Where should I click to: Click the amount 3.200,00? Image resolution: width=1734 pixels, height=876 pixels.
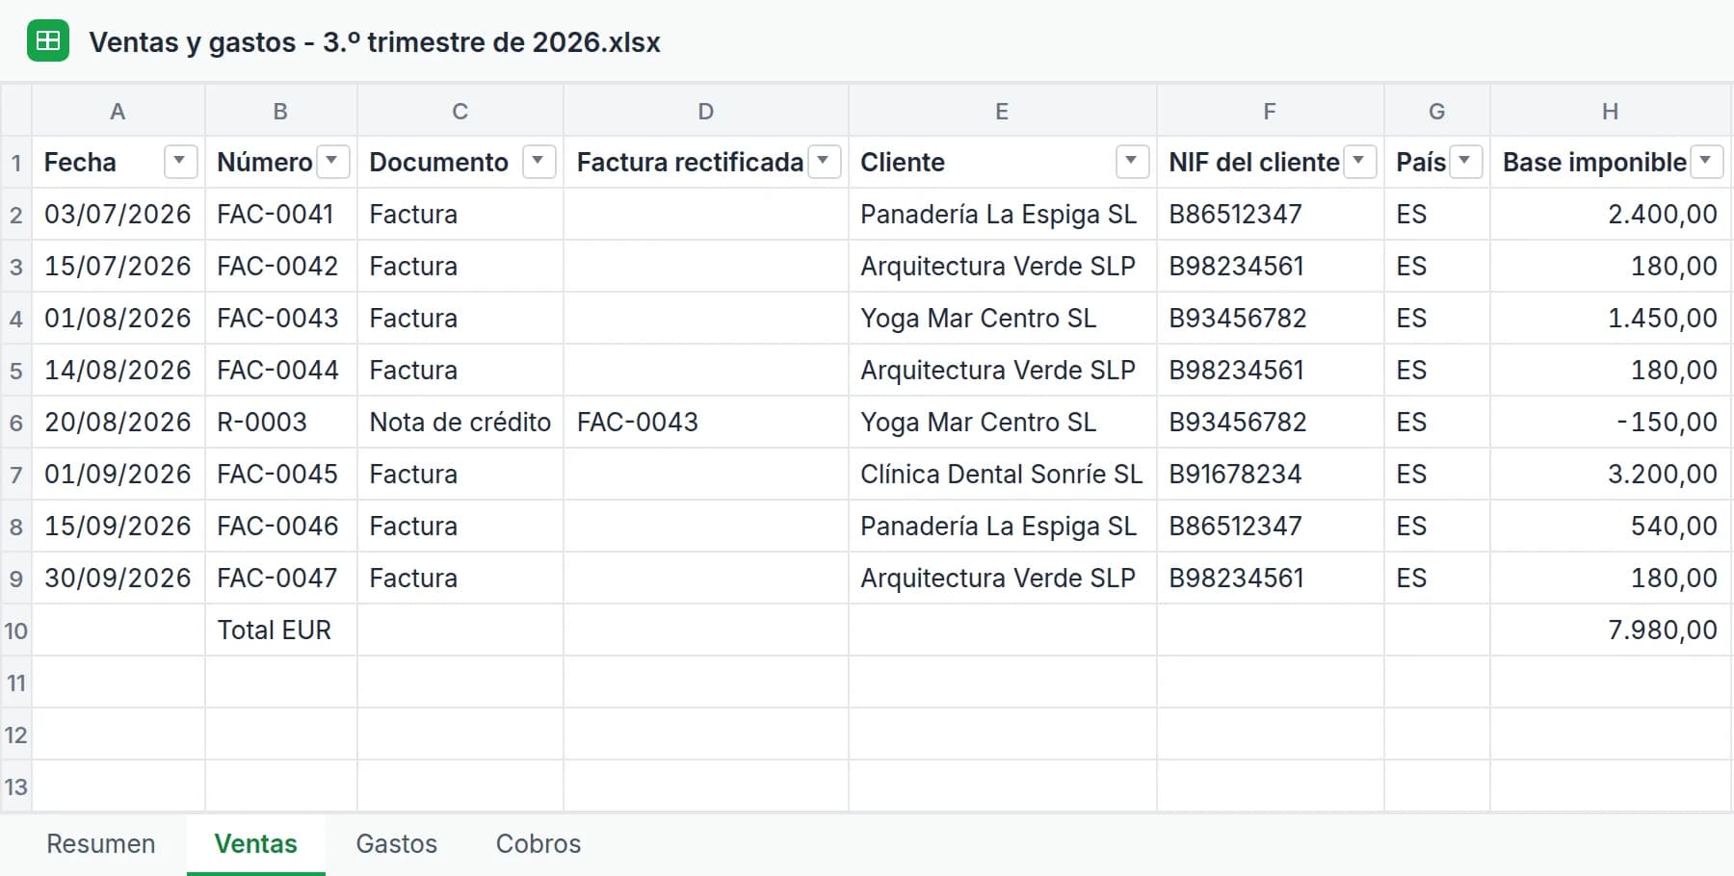[x=1610, y=474]
